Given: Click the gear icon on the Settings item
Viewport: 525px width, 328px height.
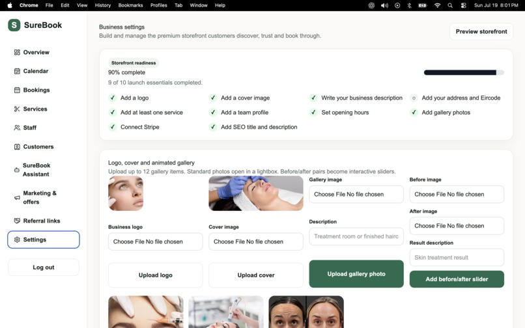Looking at the screenshot, I should [x=17, y=239].
